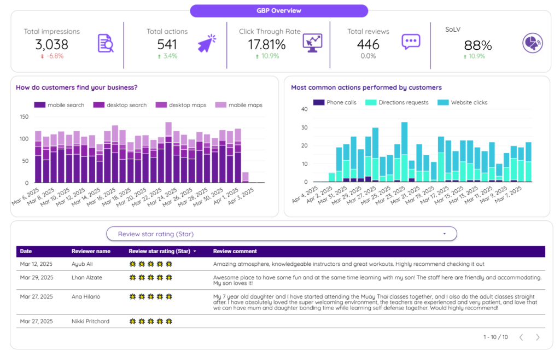The image size is (560, 356).
Task: Sort by Review star rating column arrow
Action: tap(195, 252)
